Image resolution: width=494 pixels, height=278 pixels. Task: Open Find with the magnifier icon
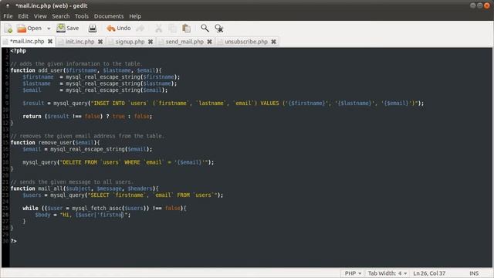click(205, 29)
